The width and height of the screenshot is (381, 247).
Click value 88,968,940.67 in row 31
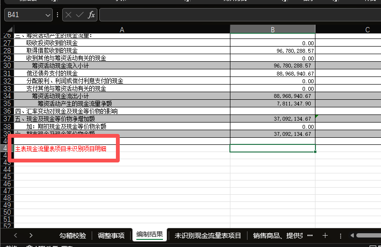click(x=295, y=74)
